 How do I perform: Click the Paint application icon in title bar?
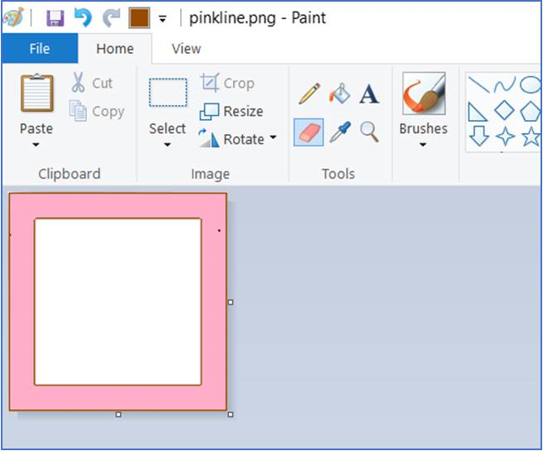13,17
